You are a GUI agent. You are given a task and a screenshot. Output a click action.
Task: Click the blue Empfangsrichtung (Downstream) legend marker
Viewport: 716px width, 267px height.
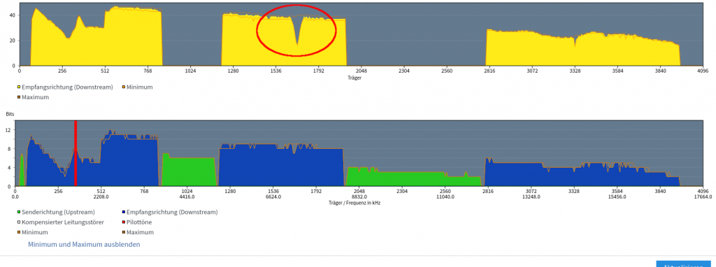[x=124, y=212]
